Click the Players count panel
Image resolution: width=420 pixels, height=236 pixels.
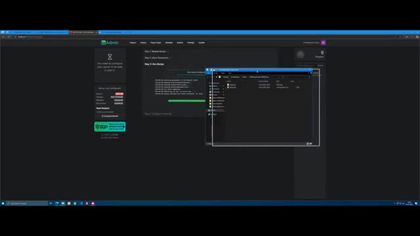point(310,54)
